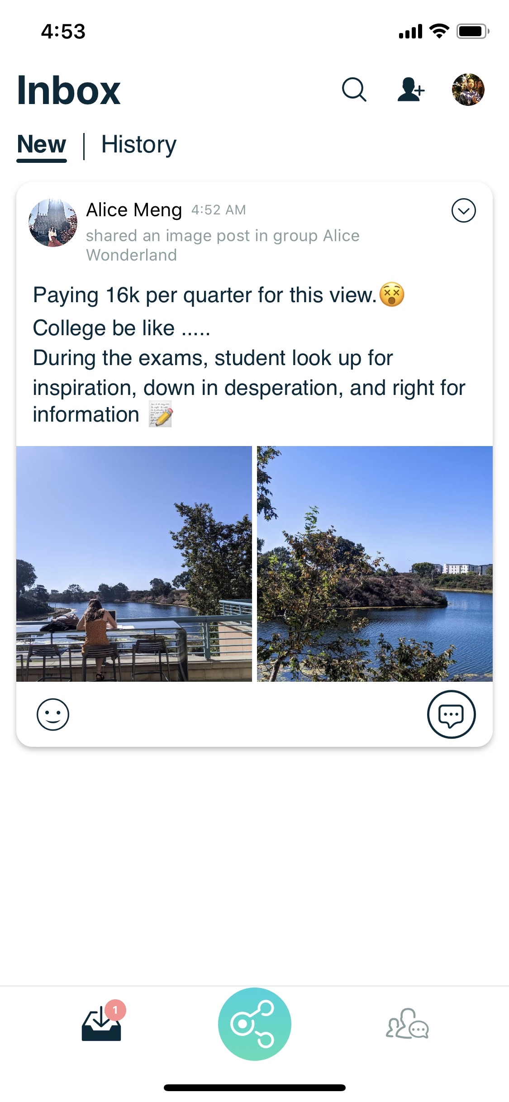Screen dimensions: 509x1102
Task: Open the search magnifier icon
Action: point(354,90)
